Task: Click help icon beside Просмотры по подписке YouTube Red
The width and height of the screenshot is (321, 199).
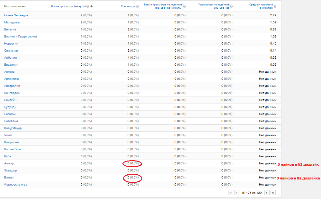Action: pyautogui.click(x=231, y=6)
